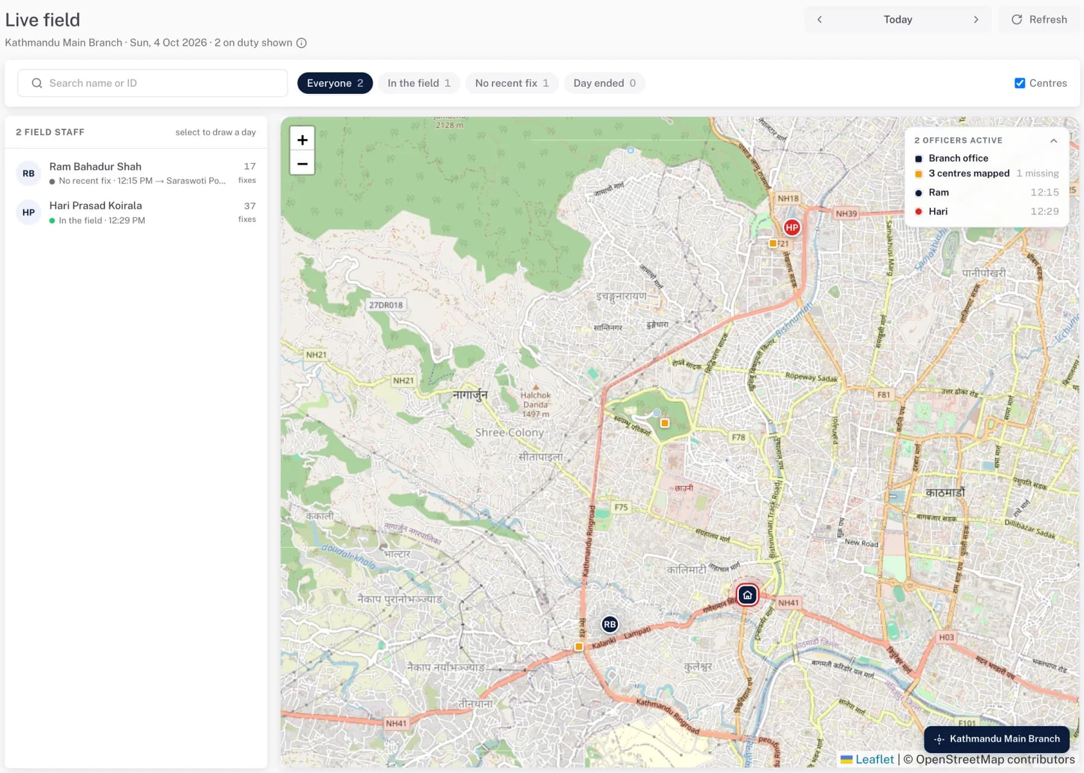This screenshot has height=773, width=1084.
Task: Click the 1 missing label in legend
Action: [x=1038, y=173]
